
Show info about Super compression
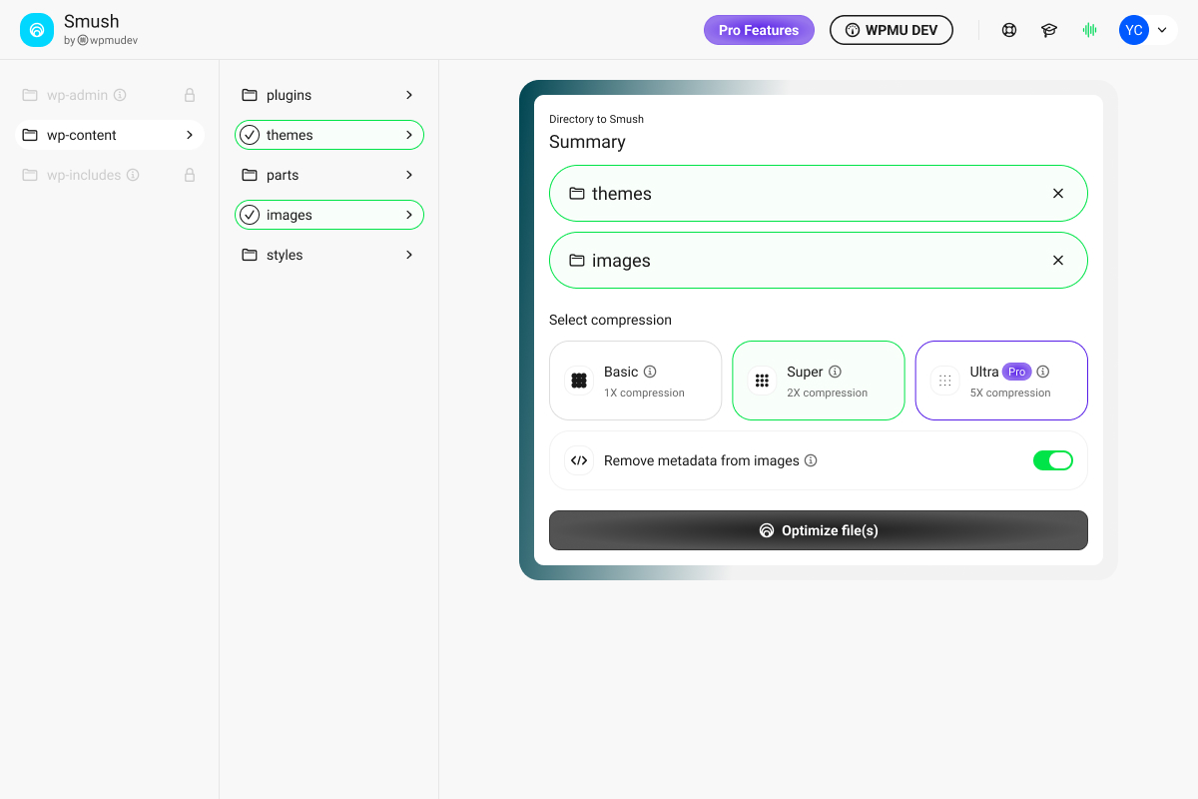click(836, 372)
